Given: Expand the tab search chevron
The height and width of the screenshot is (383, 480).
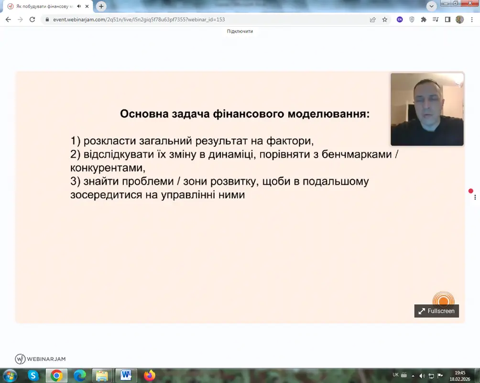Looking at the screenshot, I should coord(432,6).
